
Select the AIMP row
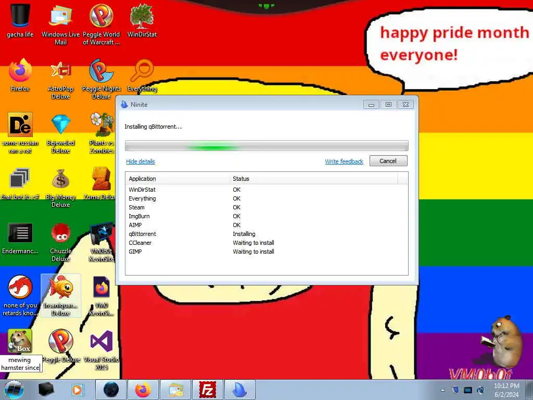coord(266,225)
